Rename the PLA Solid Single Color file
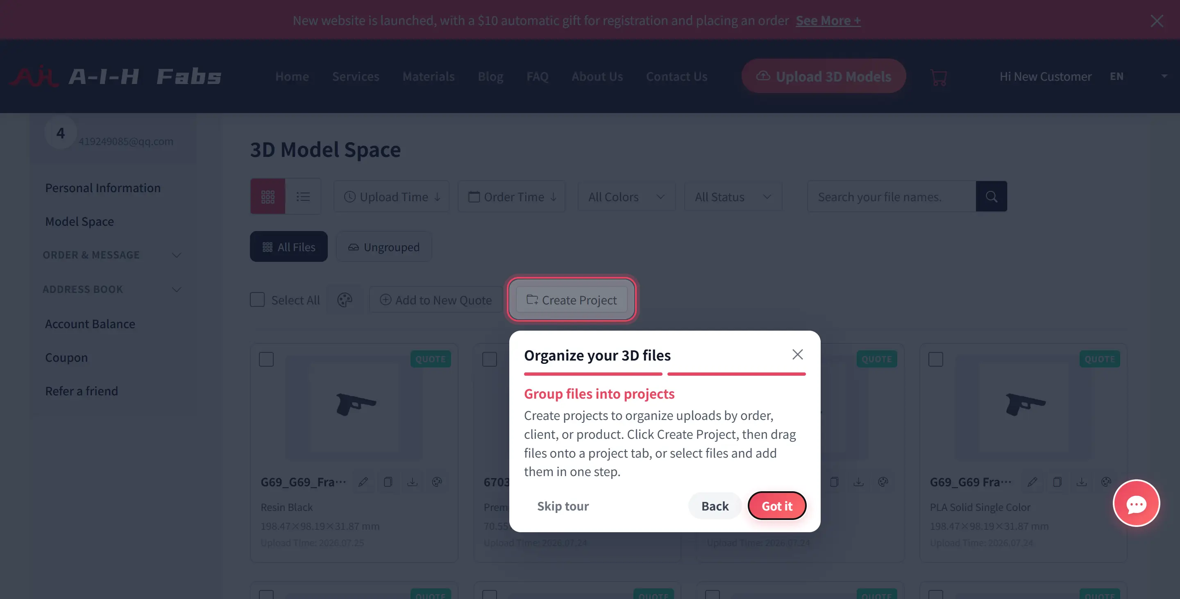This screenshot has height=599, width=1180. tap(1032, 482)
